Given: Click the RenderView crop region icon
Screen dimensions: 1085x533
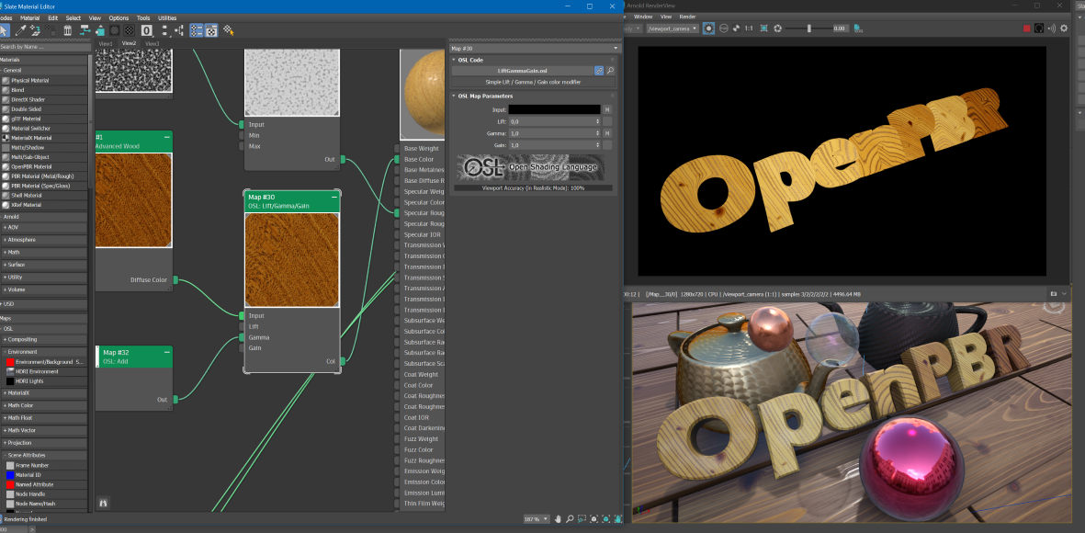Looking at the screenshot, I should (x=763, y=28).
